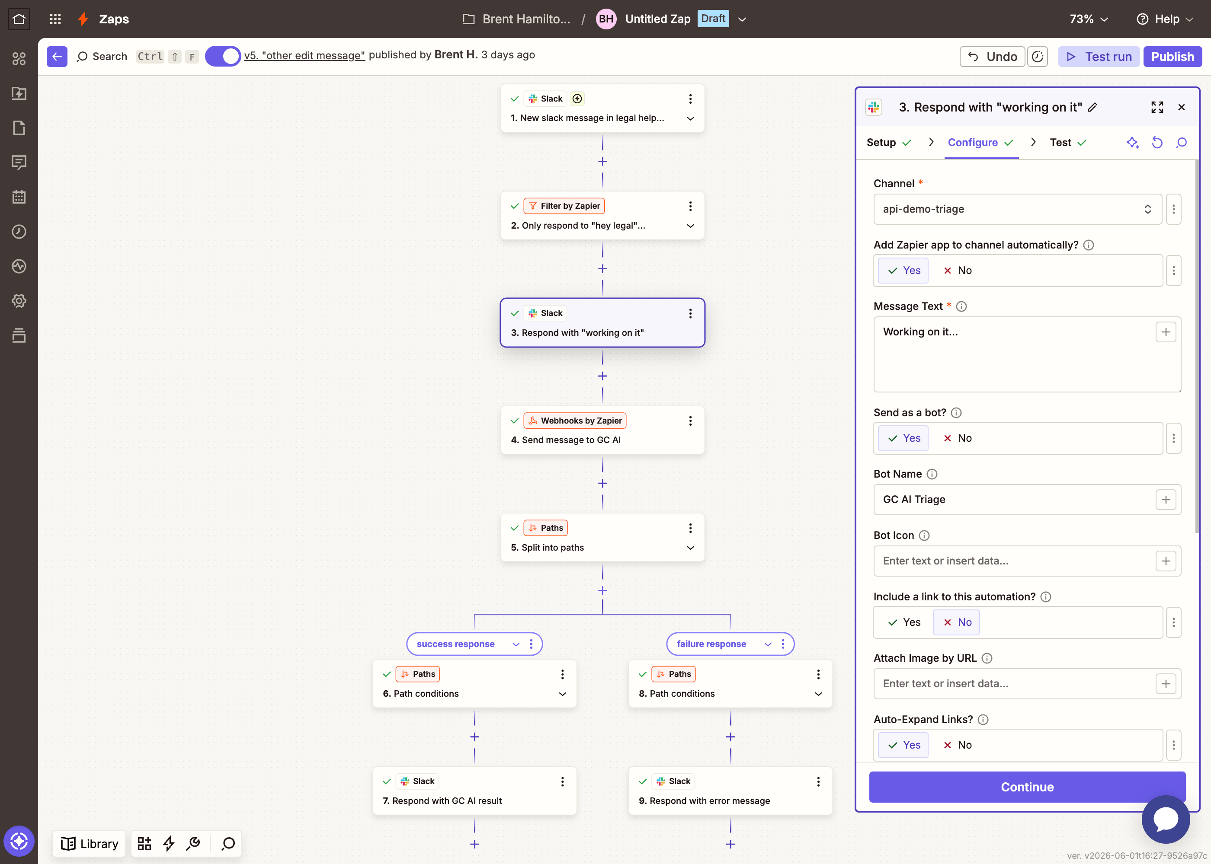The width and height of the screenshot is (1211, 864).
Task: Click the Bot Icon input field
Action: pos(1027,561)
